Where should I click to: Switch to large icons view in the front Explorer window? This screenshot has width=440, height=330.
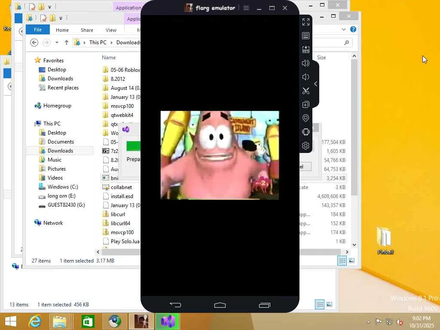click(351, 261)
